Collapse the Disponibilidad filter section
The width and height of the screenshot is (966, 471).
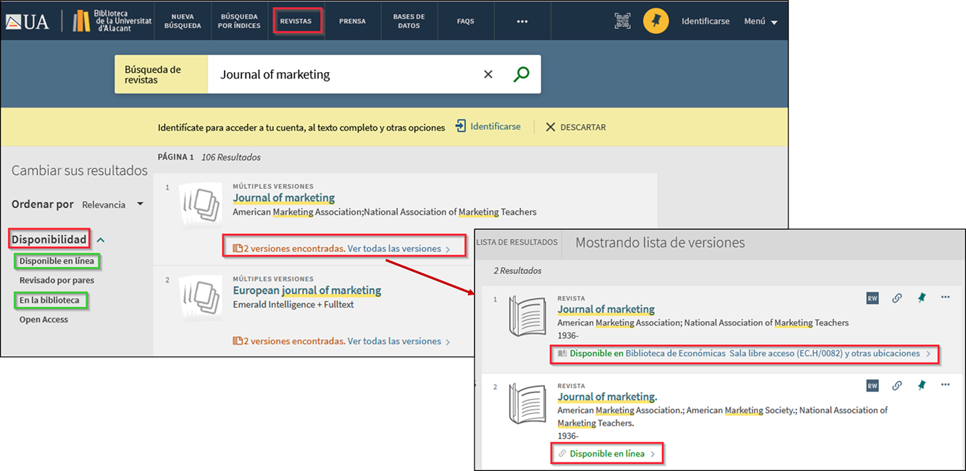coord(101,240)
